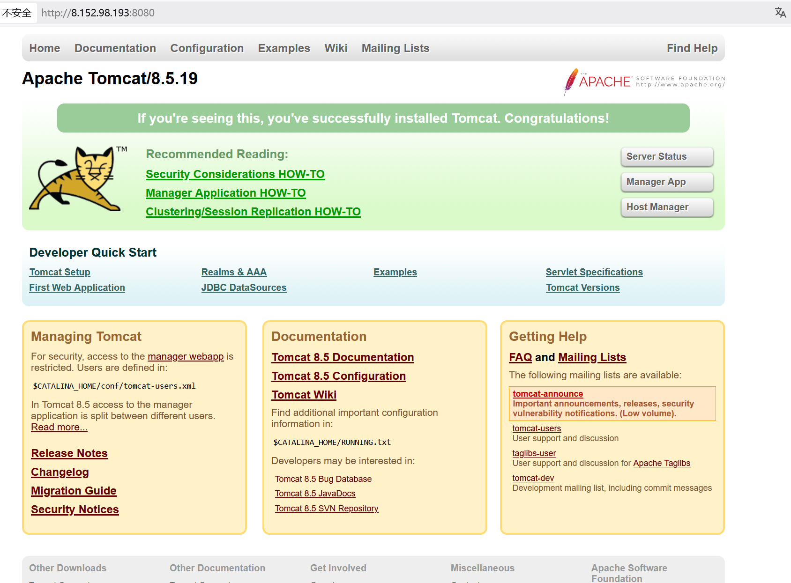Click the Apache Tomcat/8.5.19 heading

110,79
